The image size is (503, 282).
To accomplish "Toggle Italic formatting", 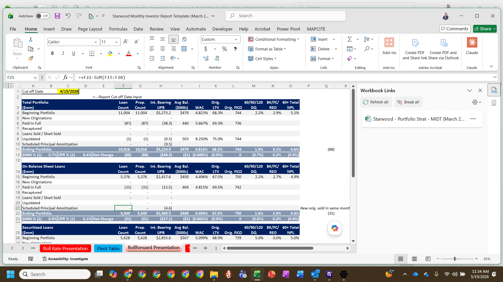I will pos(63,54).
